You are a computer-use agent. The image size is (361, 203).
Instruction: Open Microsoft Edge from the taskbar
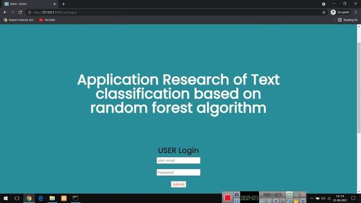[x=41, y=198]
